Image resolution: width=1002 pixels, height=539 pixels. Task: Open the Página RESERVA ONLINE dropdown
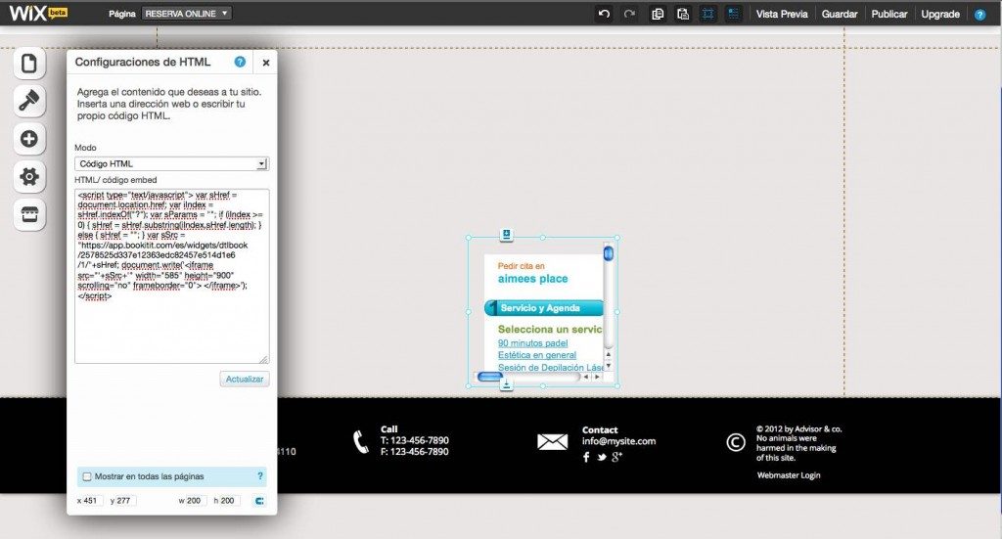click(x=187, y=14)
